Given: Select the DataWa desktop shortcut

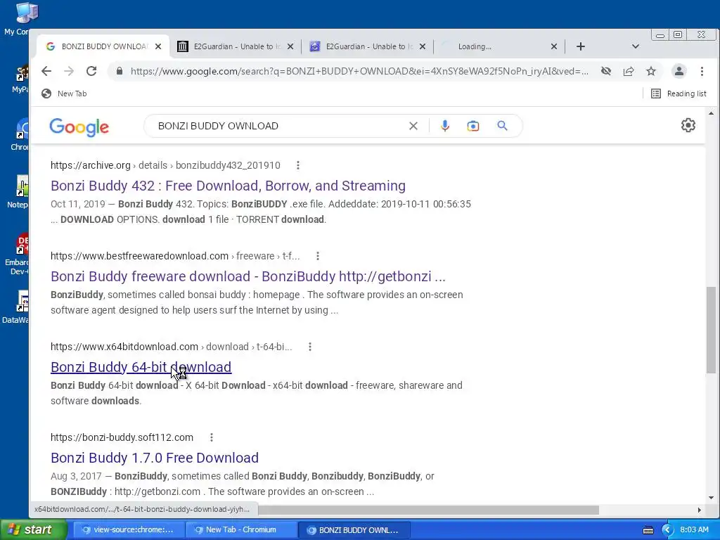Looking at the screenshot, I should pyautogui.click(x=17, y=307).
